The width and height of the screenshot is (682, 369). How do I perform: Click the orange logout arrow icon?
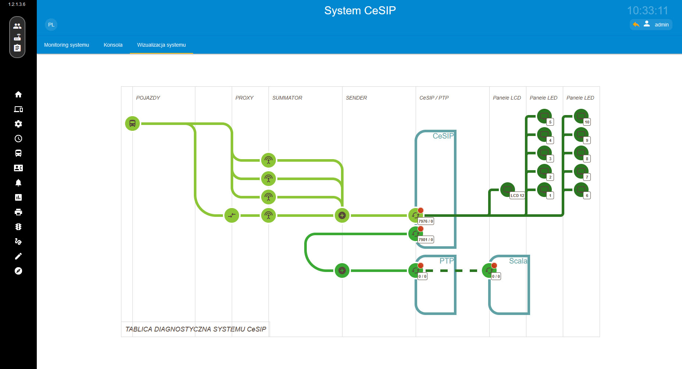[x=636, y=25]
